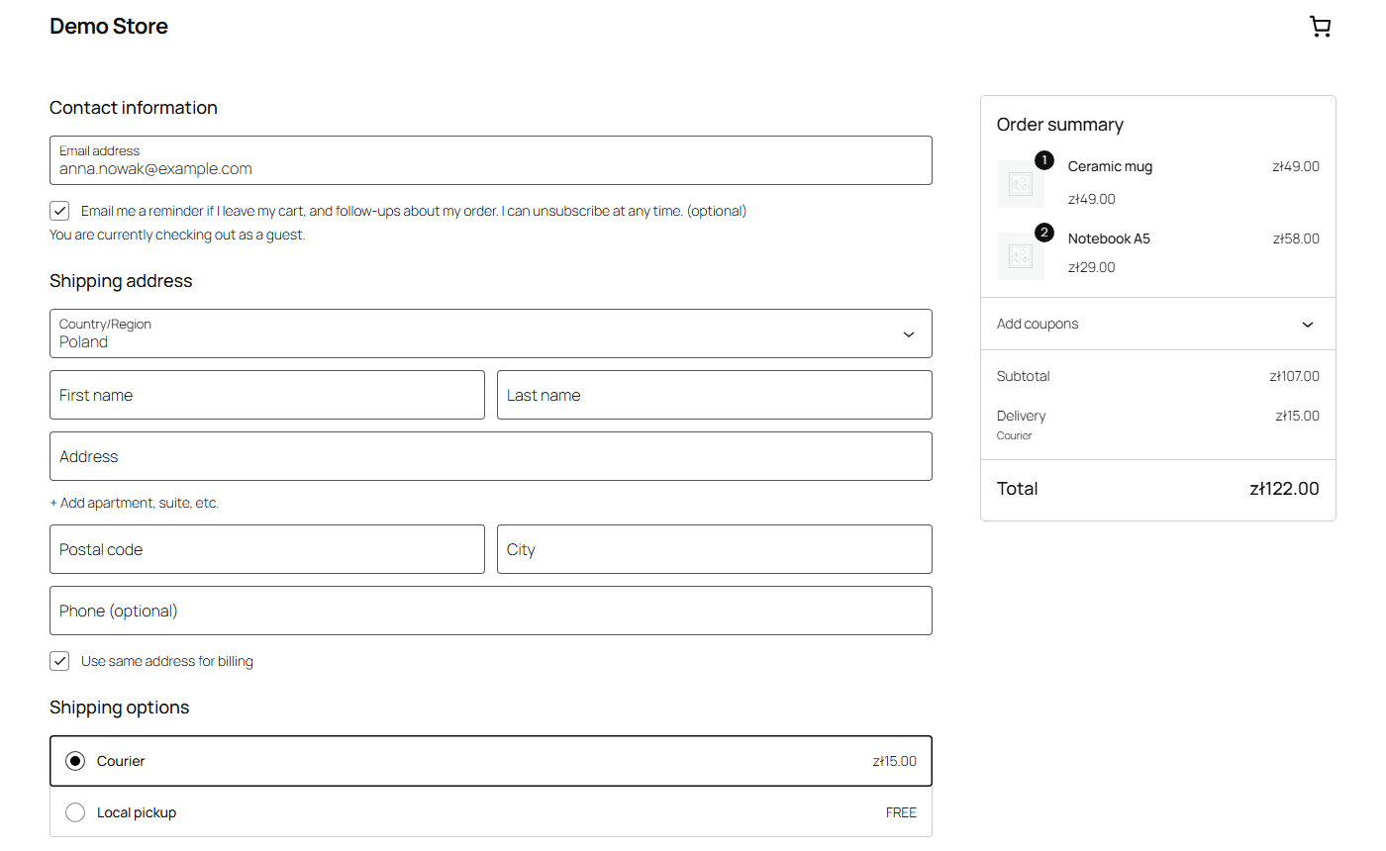Toggle Use same address for billing

tap(60, 661)
